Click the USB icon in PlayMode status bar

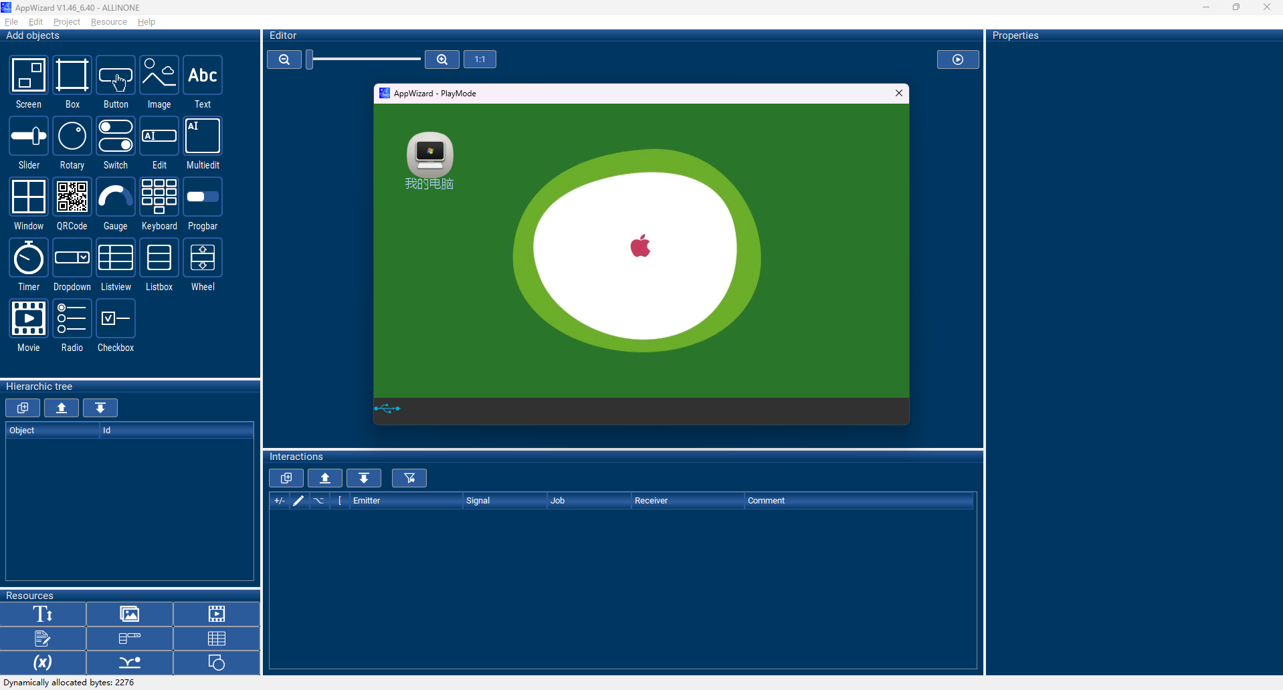pos(387,409)
